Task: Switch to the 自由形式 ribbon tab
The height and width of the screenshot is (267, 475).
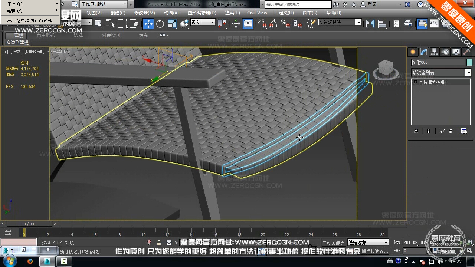Action: 46,36
